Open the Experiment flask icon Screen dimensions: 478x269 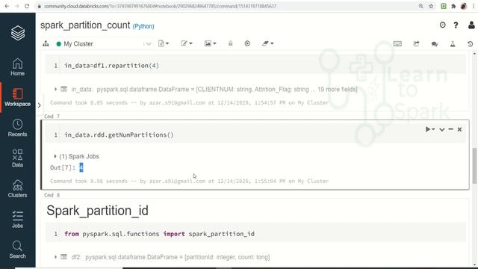(453, 44)
